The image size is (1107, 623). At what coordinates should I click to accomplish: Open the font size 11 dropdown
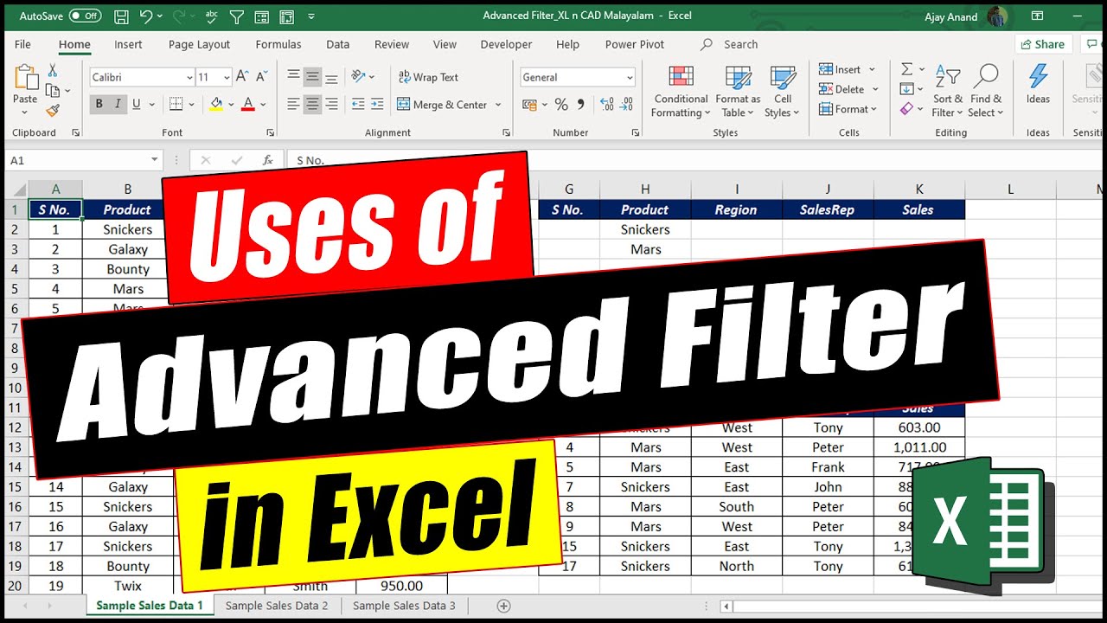227,78
